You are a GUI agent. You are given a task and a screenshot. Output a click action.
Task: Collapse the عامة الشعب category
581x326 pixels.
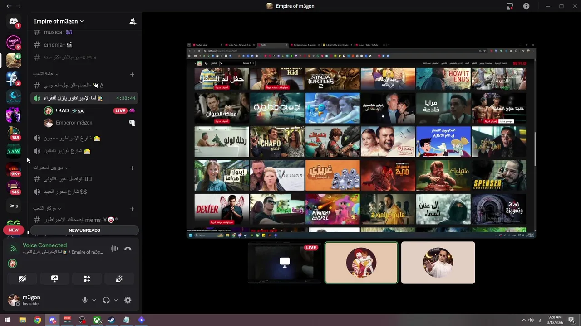coord(45,74)
